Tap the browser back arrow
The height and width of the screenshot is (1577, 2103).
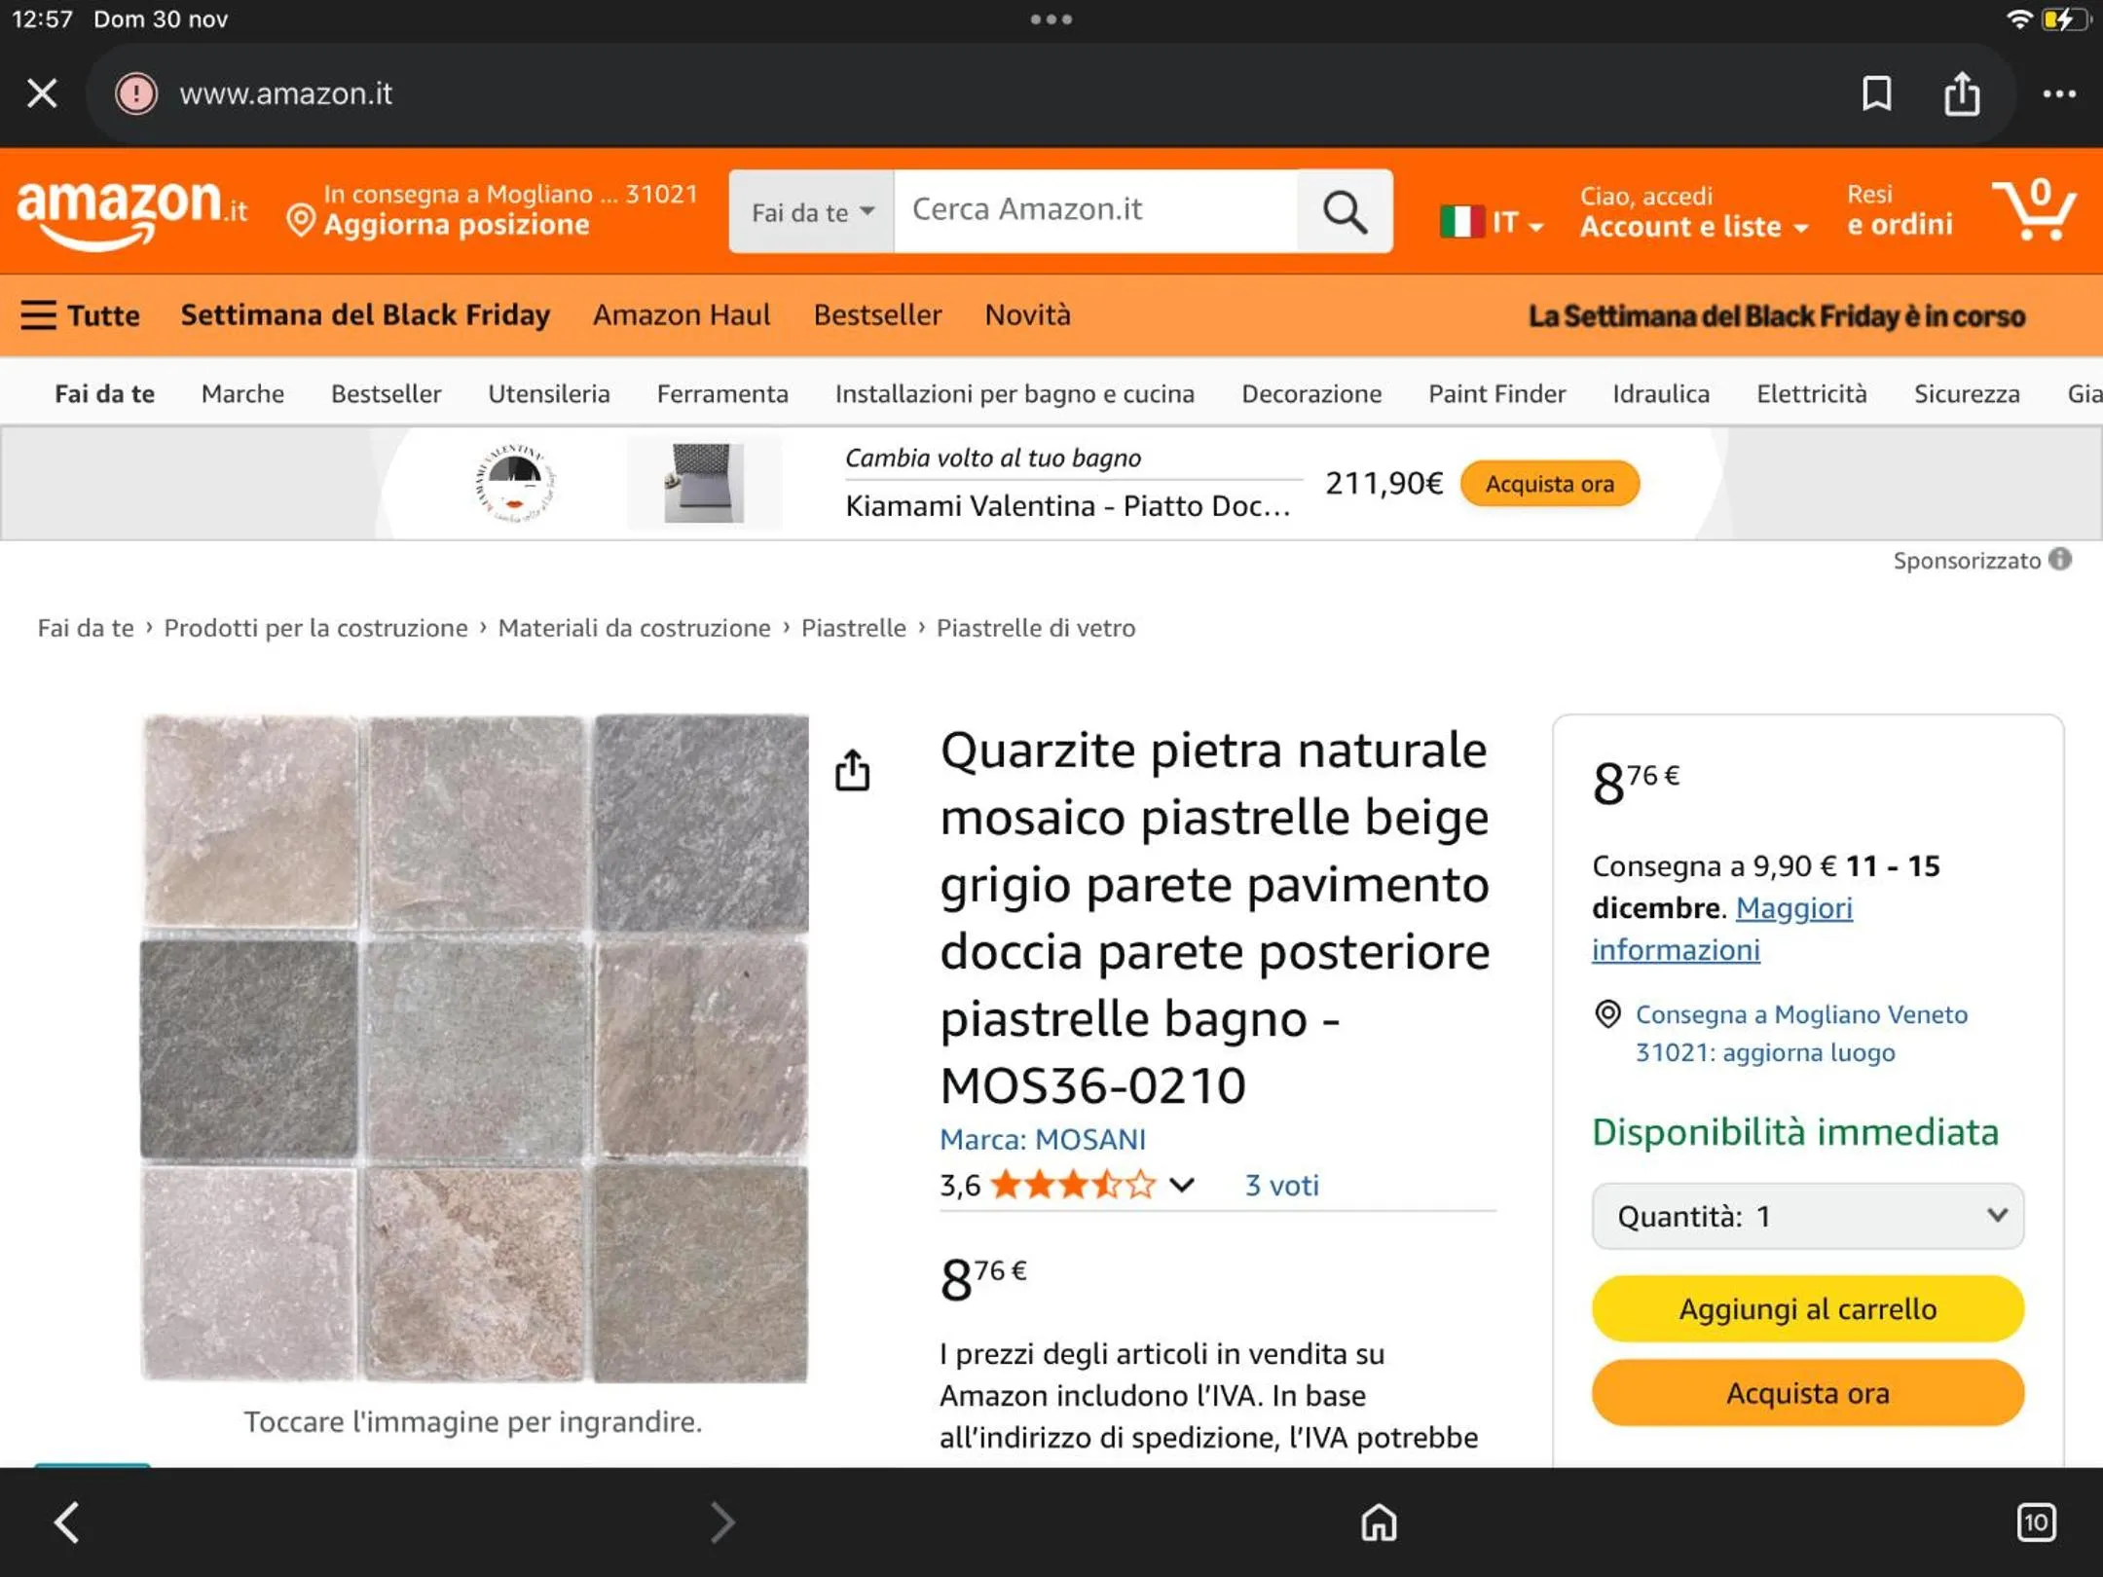[66, 1522]
